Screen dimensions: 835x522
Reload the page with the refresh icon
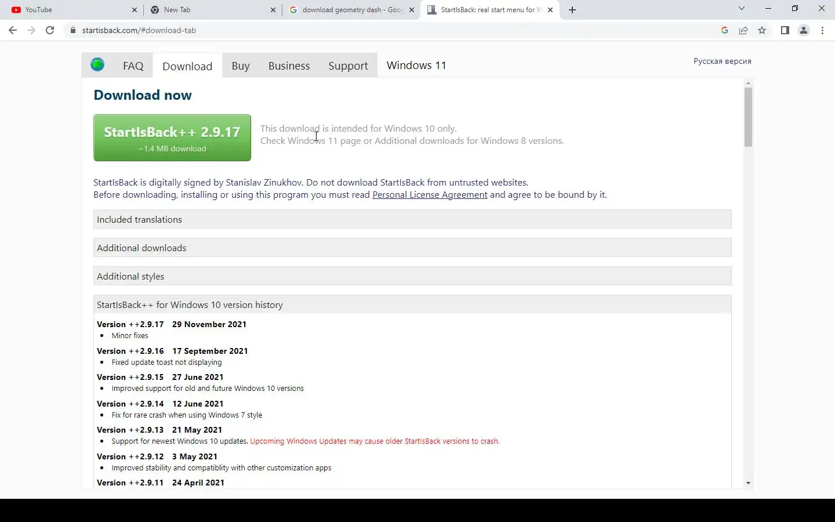pos(50,30)
